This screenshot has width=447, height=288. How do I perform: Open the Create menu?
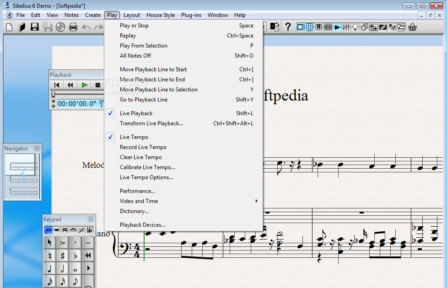(x=93, y=15)
